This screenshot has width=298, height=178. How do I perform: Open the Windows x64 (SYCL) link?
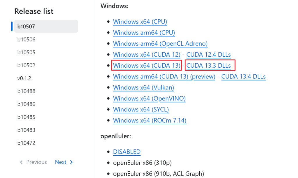(x=141, y=109)
